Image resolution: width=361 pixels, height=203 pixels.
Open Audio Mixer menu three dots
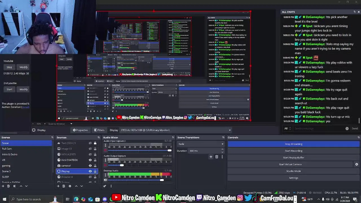111,186
